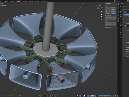Click the Scene name field

pyautogui.click(x=121, y=1)
